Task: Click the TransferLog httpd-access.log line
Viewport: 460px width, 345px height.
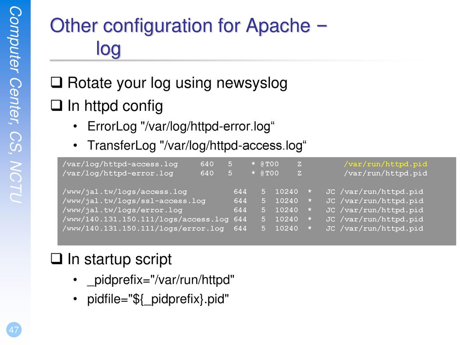Action: (197, 146)
